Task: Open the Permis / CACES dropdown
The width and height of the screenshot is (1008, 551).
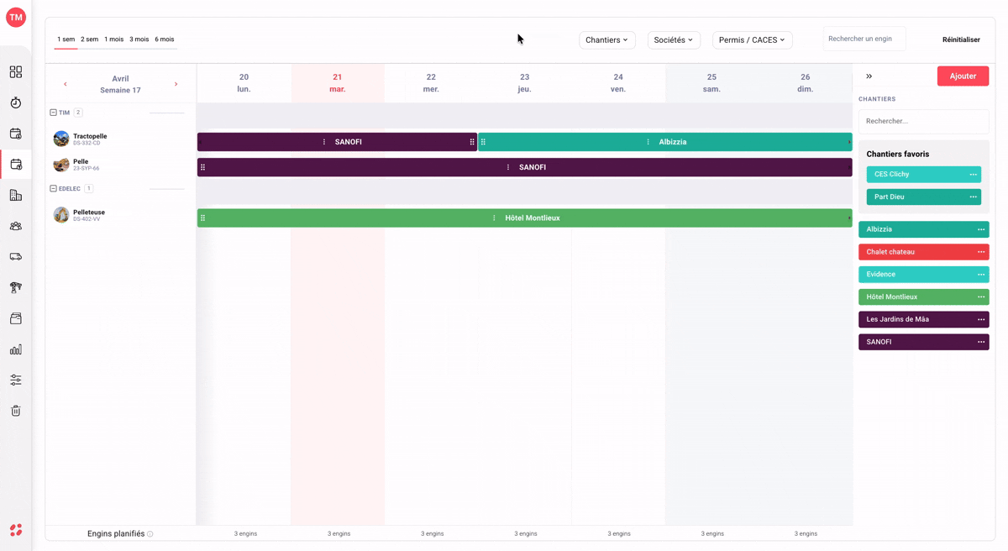Action: [753, 39]
